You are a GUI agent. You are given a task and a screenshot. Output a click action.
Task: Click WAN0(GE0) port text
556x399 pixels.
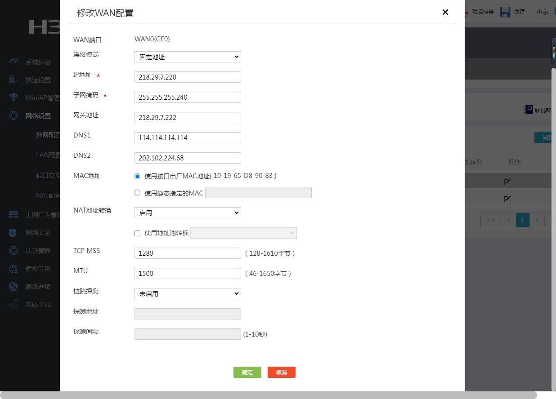[x=152, y=39]
